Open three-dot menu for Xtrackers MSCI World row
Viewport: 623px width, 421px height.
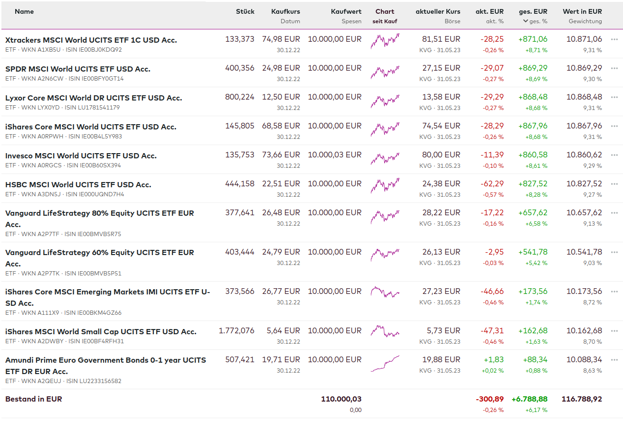click(x=614, y=39)
